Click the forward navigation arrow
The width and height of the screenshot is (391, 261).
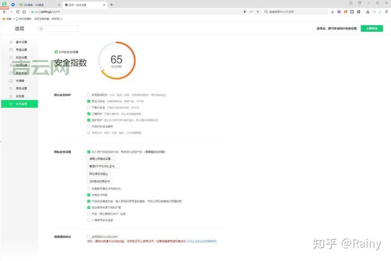(x=11, y=11)
